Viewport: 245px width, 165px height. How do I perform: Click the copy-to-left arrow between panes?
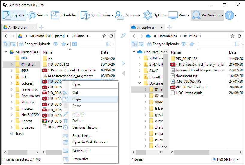pyautogui.click(x=123, y=73)
